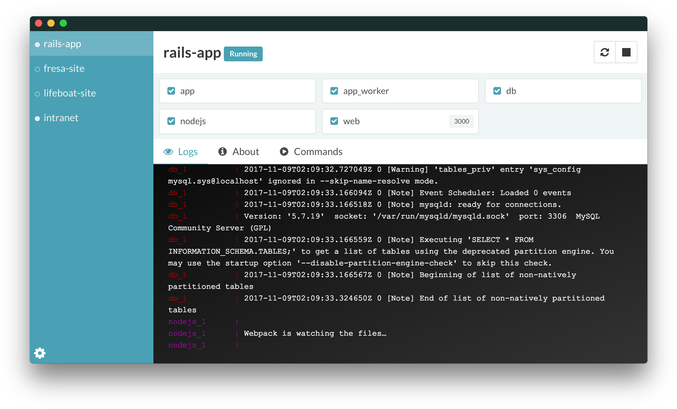The image size is (677, 409).
Task: Select lifeboat-site in the sidebar
Action: 69,93
